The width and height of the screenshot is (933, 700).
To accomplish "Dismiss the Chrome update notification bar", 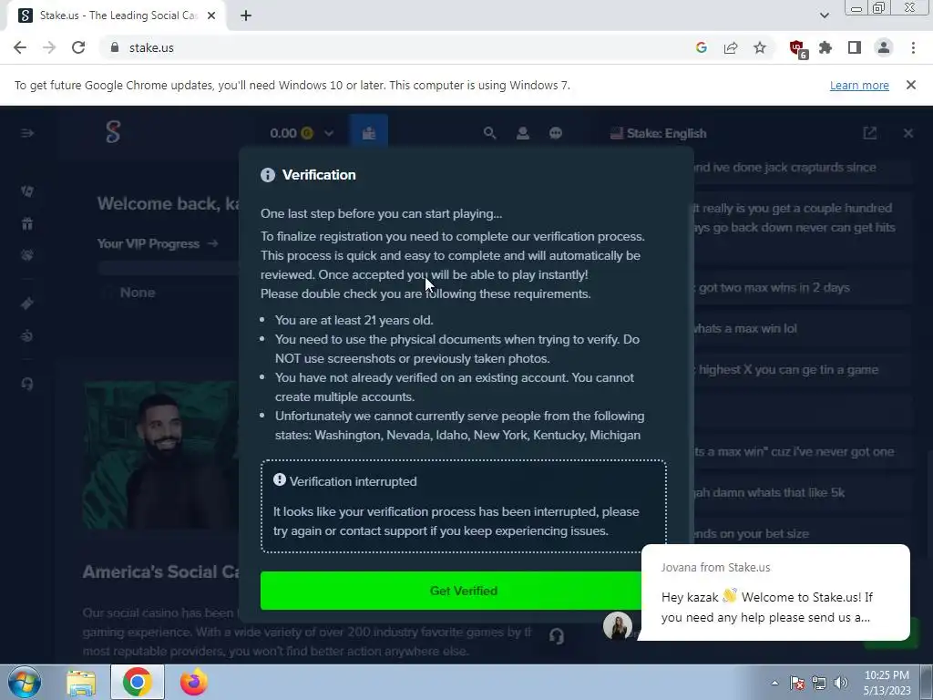I will [911, 85].
